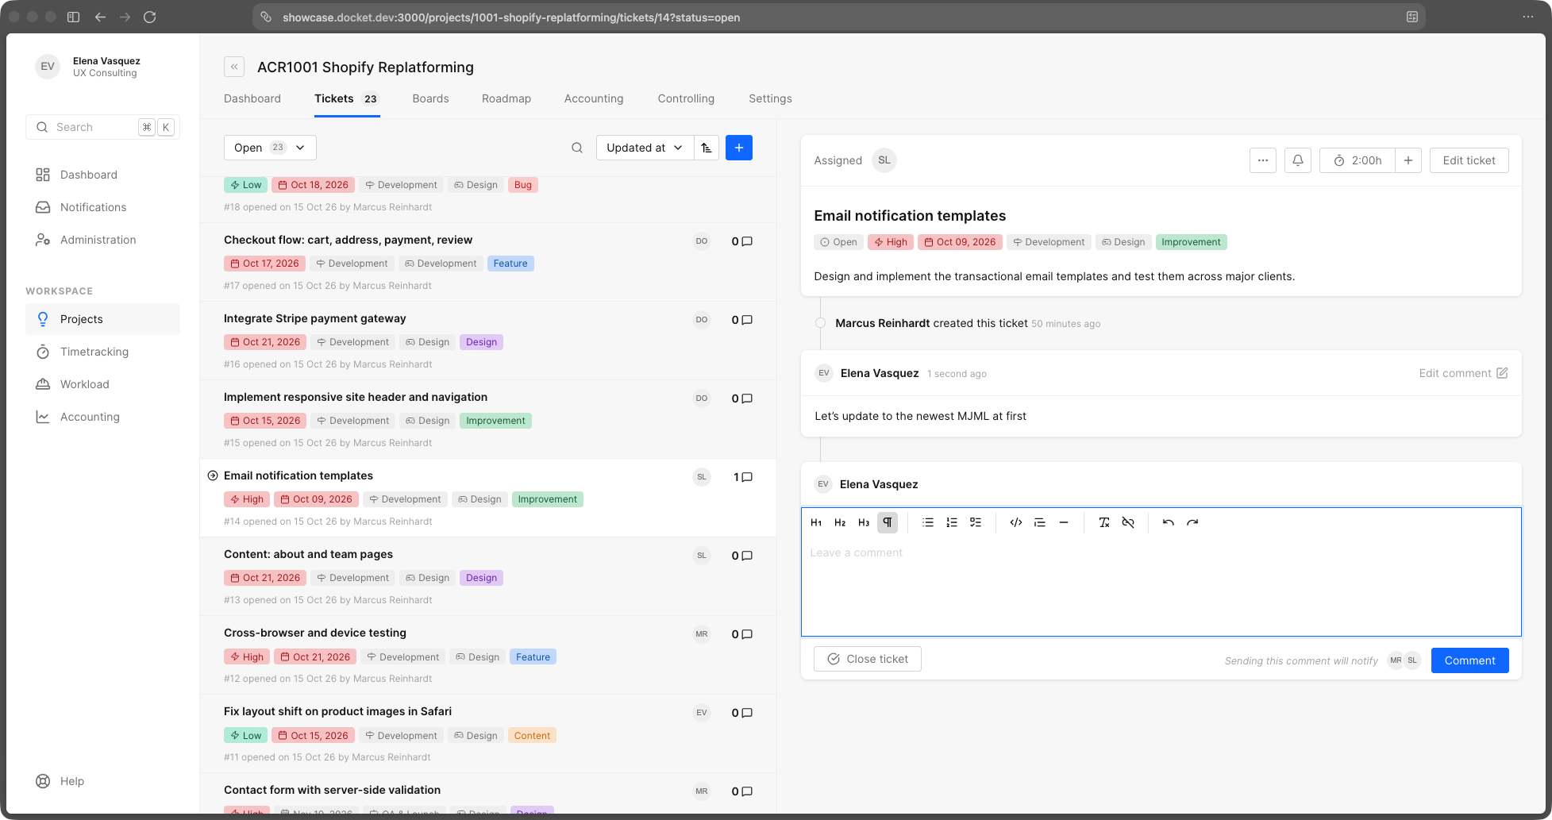Viewport: 1552px width, 820px height.
Task: Click the sidebar Search field
Action: click(102, 127)
